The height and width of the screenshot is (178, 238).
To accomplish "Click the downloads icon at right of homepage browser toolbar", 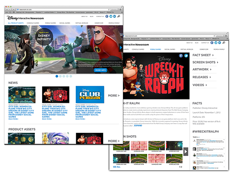I will pyautogui.click(x=120, y=9).
